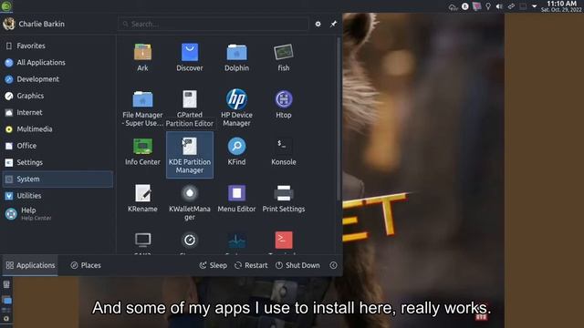Click the pulse graph icon in bottom row

236,241
